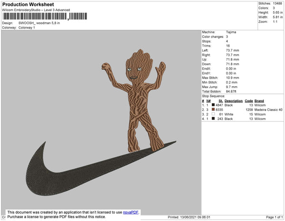The image size is (285, 221).
Task: Click the Max Stitch value '10.9 mm'
Action: click(x=232, y=78)
